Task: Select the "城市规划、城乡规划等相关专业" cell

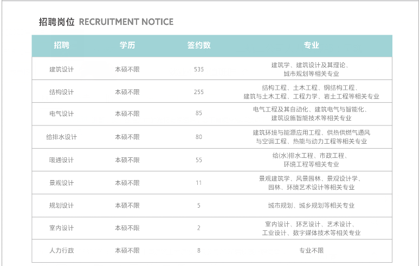Action: point(311,205)
